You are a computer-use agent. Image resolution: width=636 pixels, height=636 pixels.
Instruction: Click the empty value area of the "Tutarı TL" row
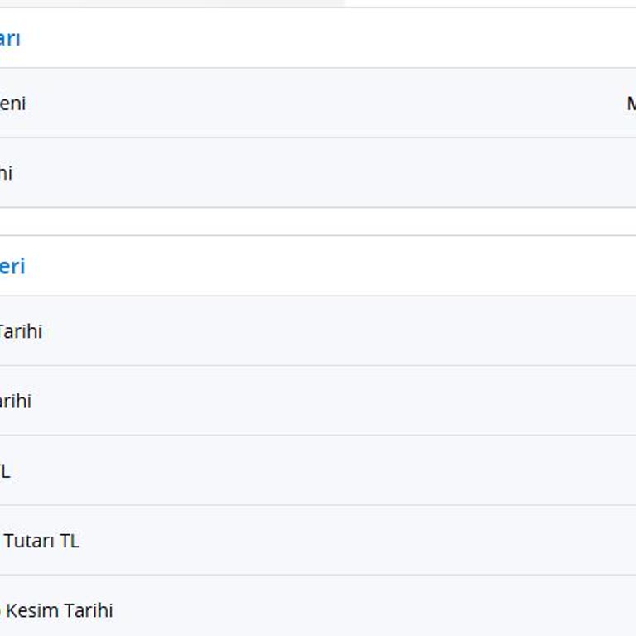tap(373, 541)
